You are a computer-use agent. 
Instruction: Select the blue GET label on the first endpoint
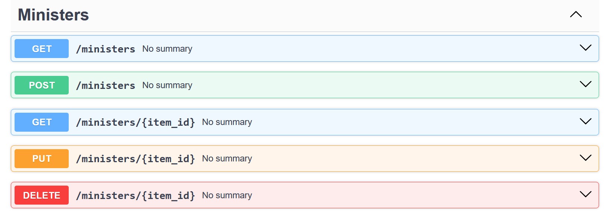41,48
